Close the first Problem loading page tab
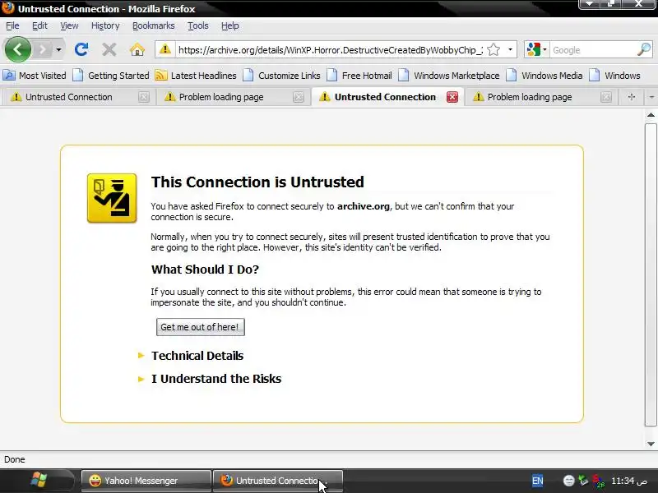 tap(299, 97)
